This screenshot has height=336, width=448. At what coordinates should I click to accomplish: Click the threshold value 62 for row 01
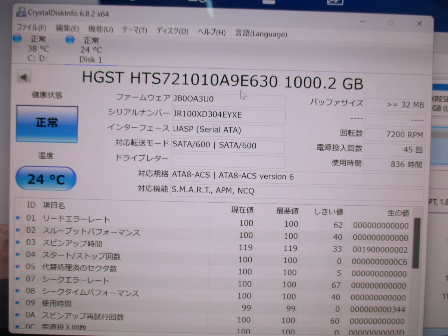338,225
